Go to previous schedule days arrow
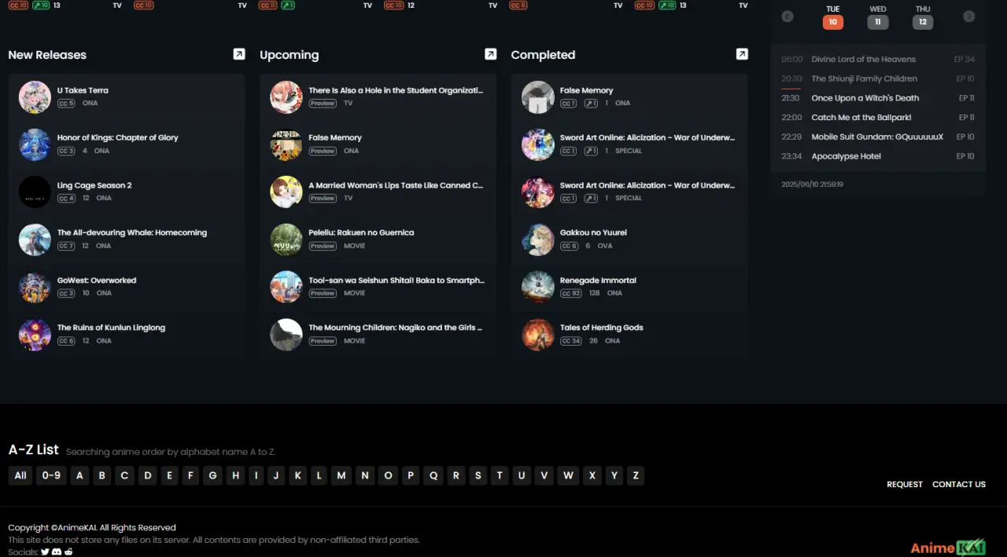The height and width of the screenshot is (557, 1007). (787, 16)
